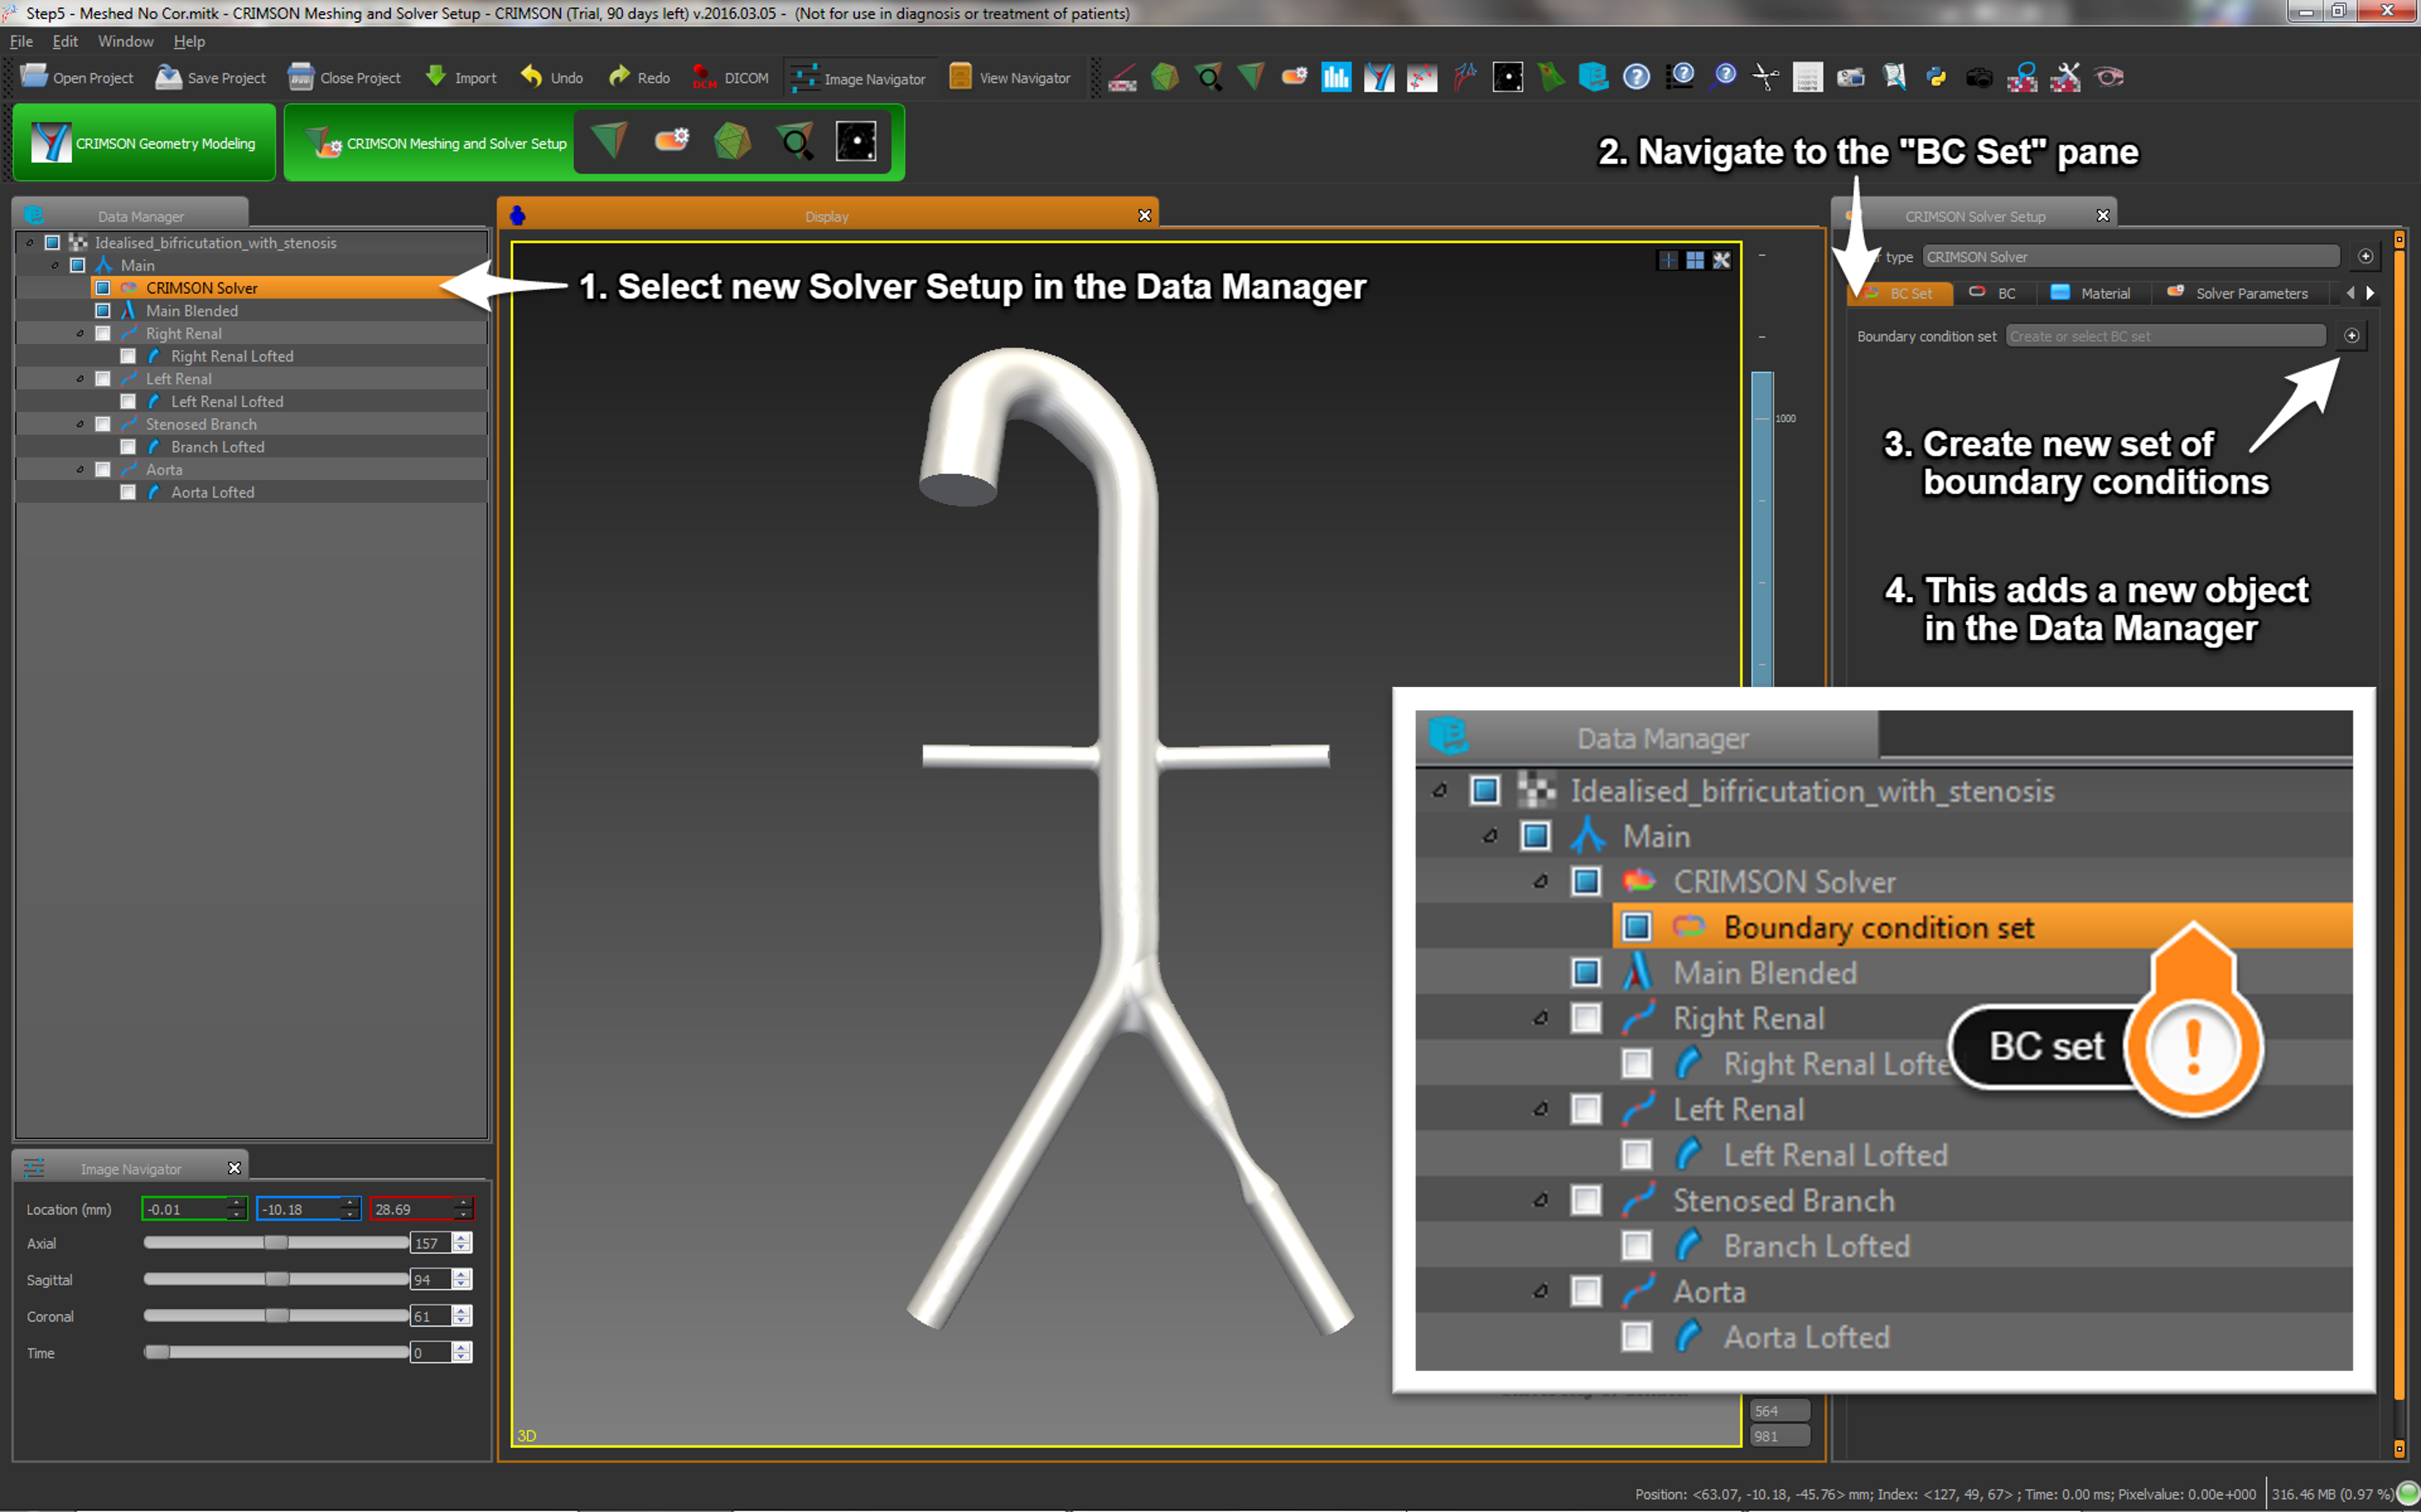Viewport: 2421px width, 1512px height.
Task: Collapse the Idealised_bifricutation_with_stenosis root node
Action: 30,242
